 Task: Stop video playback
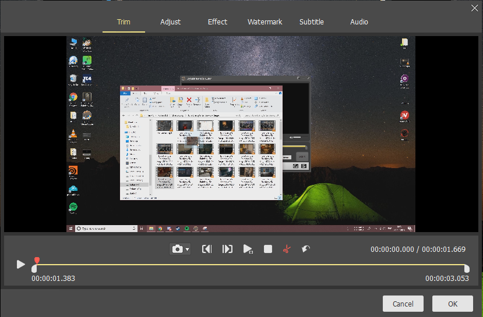(x=268, y=249)
